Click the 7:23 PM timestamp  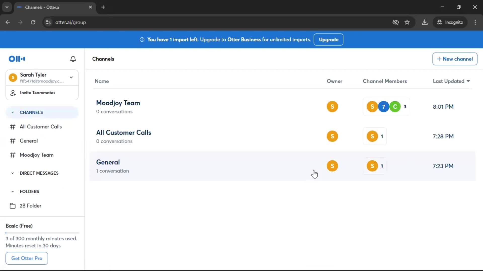[443, 166]
